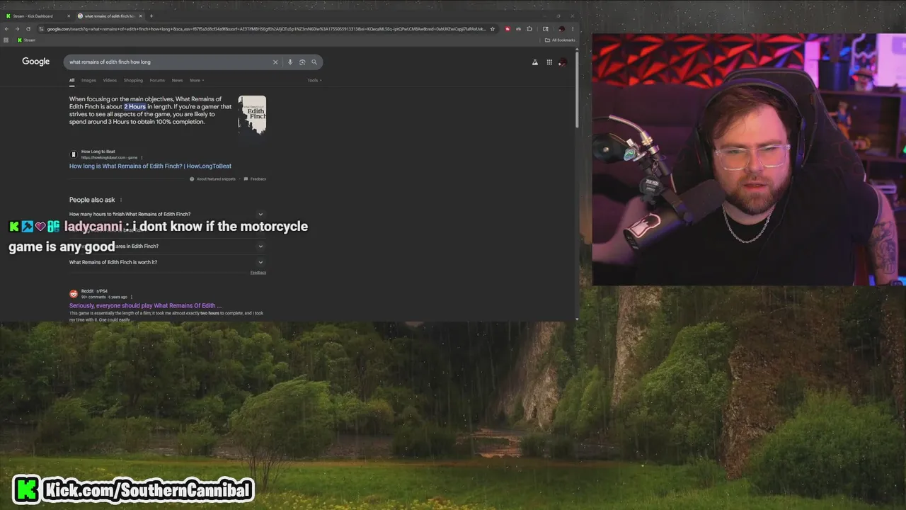
Task: Reload the Google search page
Action: (28, 29)
